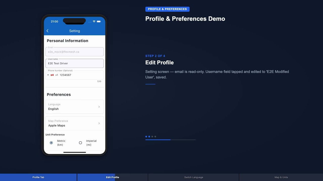This screenshot has height=181, width=323.
Task: Click the second step indicator dot
Action: (x=149, y=137)
